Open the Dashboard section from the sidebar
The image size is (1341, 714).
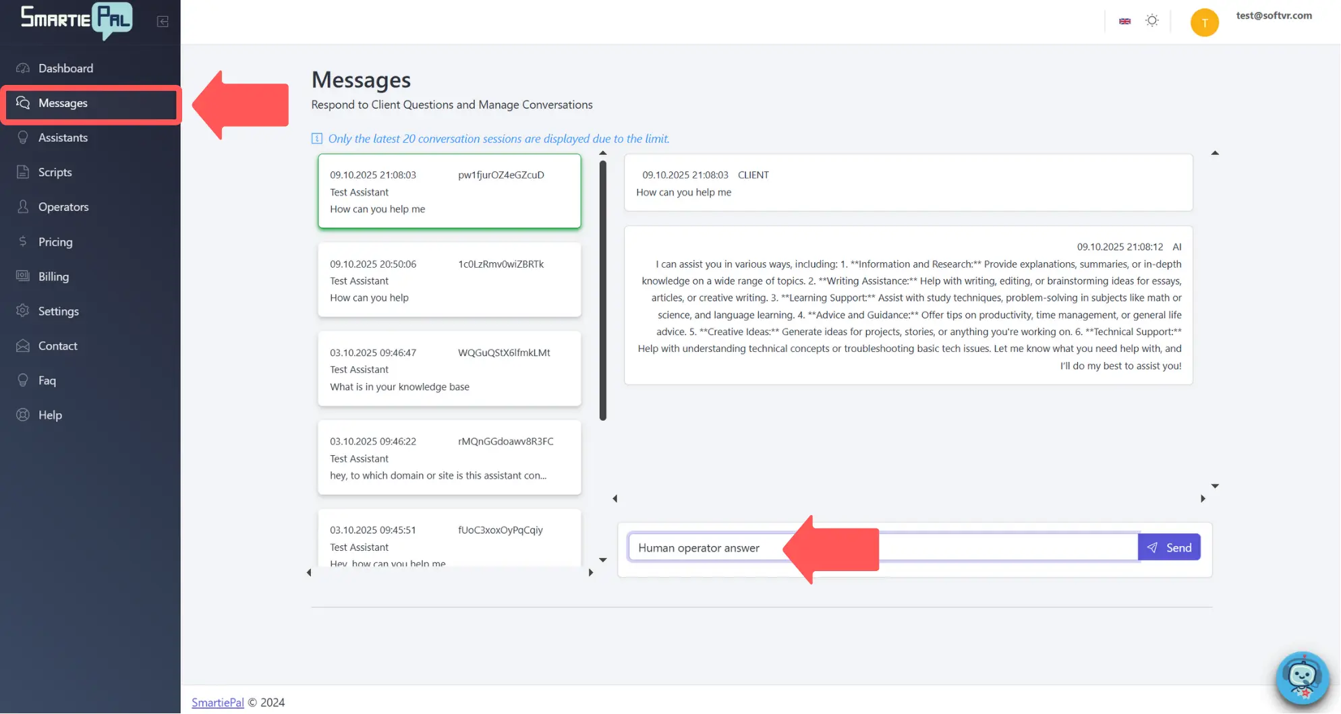(65, 68)
